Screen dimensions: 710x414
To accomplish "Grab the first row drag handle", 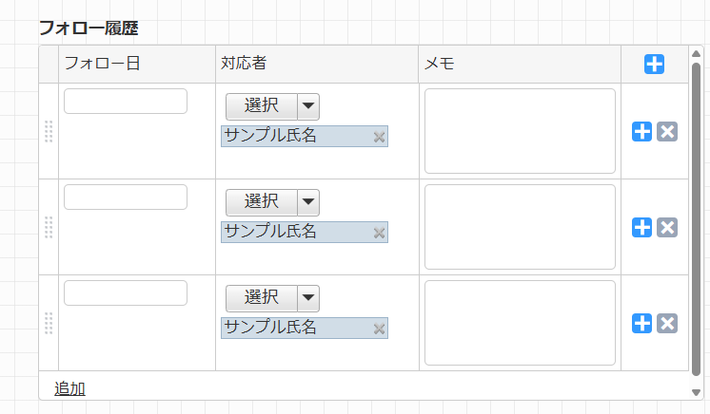I will click(49, 132).
